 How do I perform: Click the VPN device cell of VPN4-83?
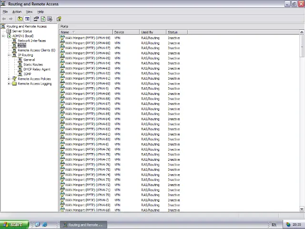coord(117,124)
